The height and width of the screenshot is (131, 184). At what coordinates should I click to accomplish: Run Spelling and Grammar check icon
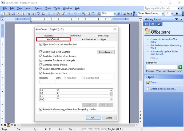pos(38,14)
